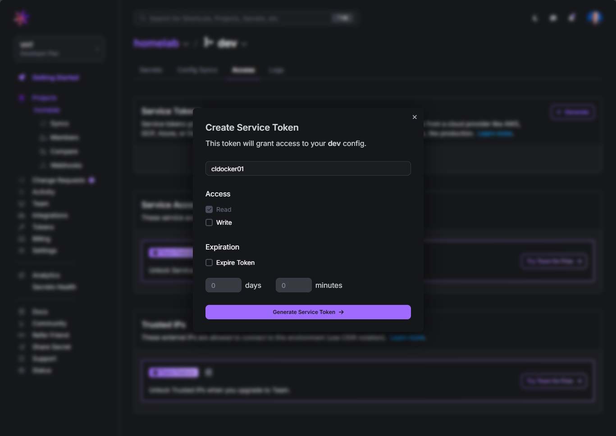Click the Settings icon in the sidebar
The height and width of the screenshot is (436, 616).
pyautogui.click(x=22, y=250)
